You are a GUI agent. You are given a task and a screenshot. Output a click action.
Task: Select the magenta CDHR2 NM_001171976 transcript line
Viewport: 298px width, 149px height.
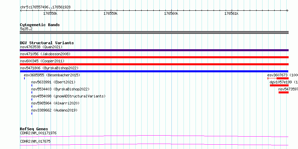point(154,136)
